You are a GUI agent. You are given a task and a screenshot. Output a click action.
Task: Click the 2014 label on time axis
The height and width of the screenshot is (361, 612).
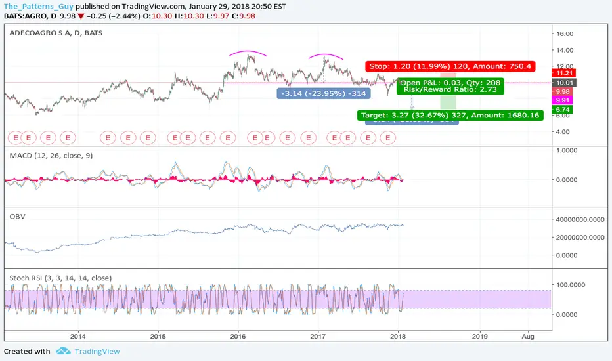coord(77,337)
